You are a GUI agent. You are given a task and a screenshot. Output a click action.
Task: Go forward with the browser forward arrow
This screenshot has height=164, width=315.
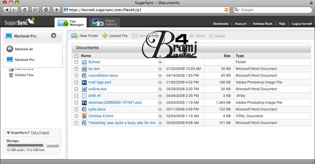coord(14,10)
